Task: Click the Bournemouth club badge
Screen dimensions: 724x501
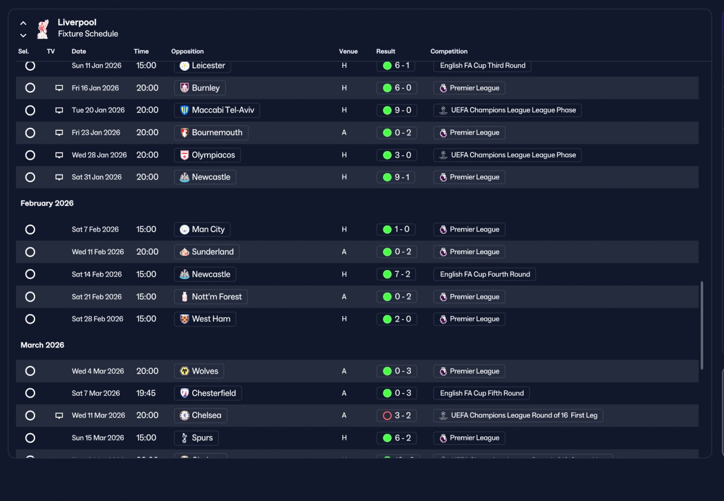Action: [x=184, y=133]
